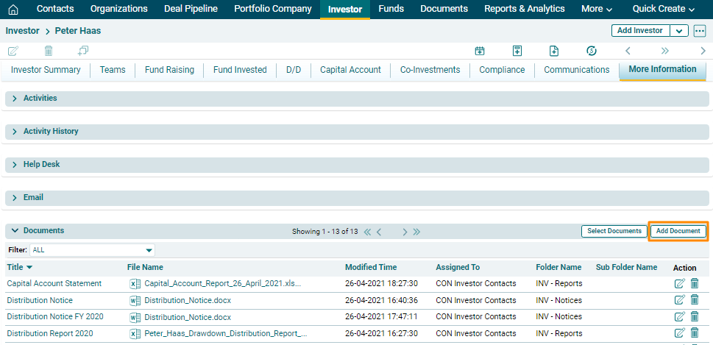Open Capital_Account_Report_26_April_2021 file link
Viewport: 713px width, 345px height.
222,284
